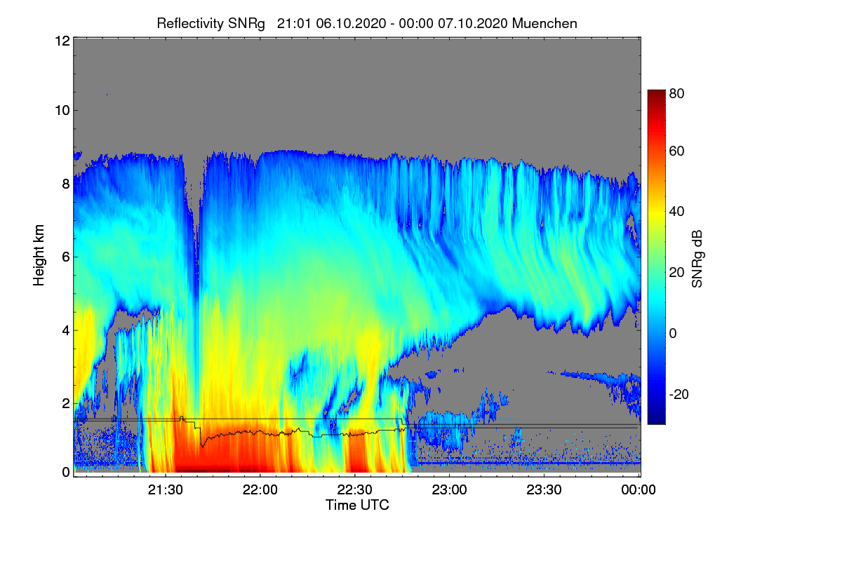
Task: Click the 'Time UTC' axis label
Action: click(x=357, y=504)
